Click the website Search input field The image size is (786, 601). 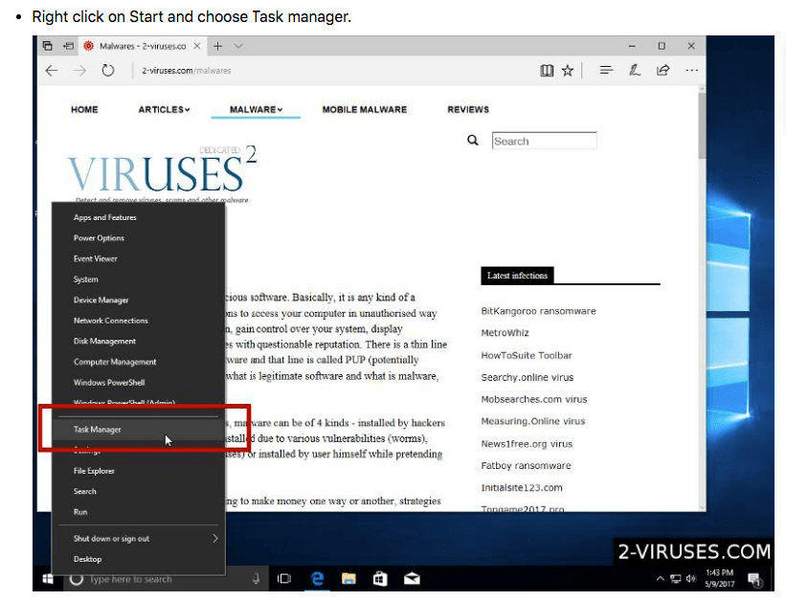tap(545, 141)
